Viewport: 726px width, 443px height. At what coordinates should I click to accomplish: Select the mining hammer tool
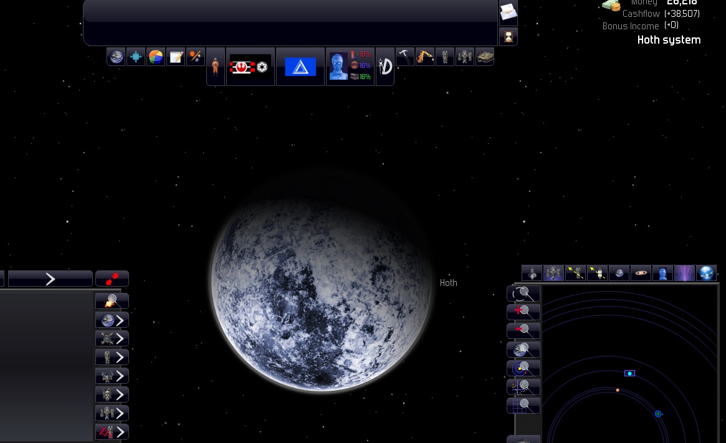405,57
